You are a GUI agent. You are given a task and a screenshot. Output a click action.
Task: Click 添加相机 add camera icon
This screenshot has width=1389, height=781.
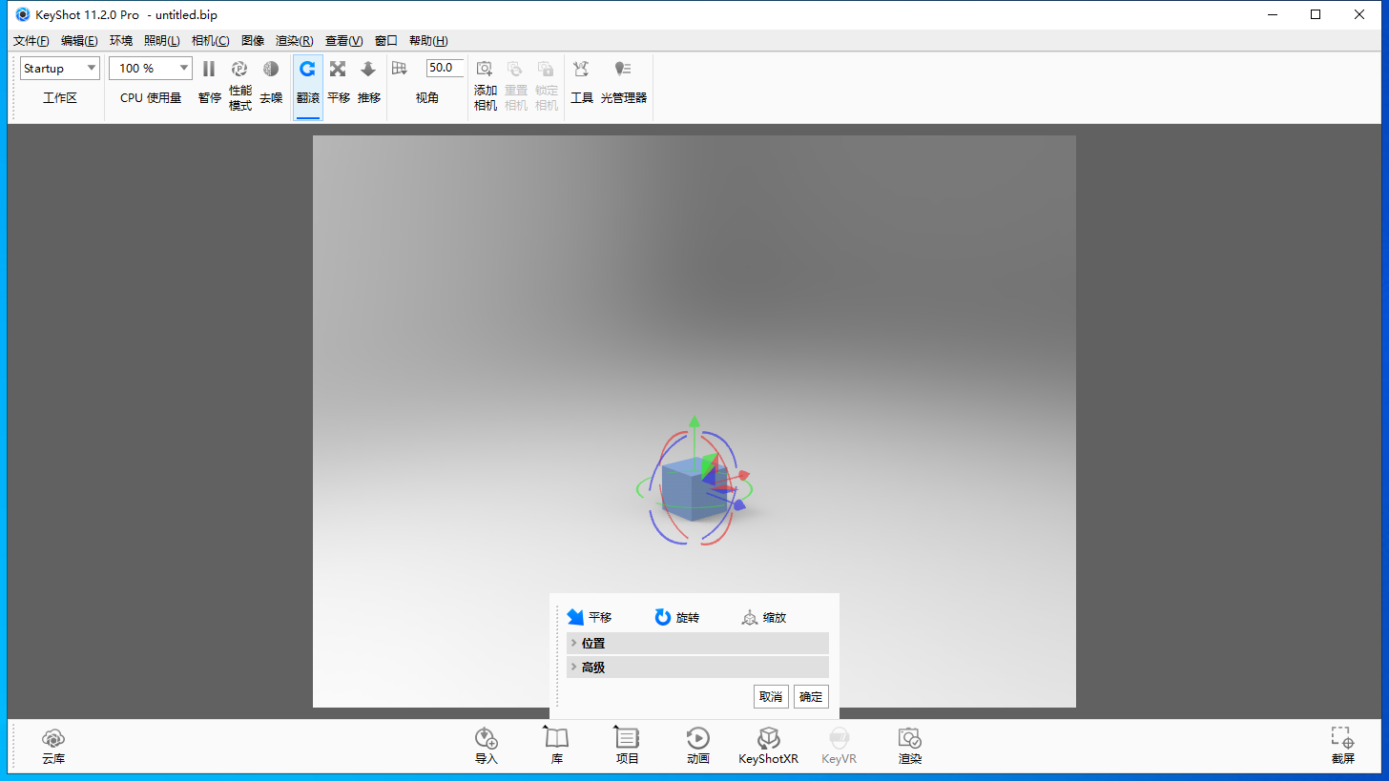(485, 69)
